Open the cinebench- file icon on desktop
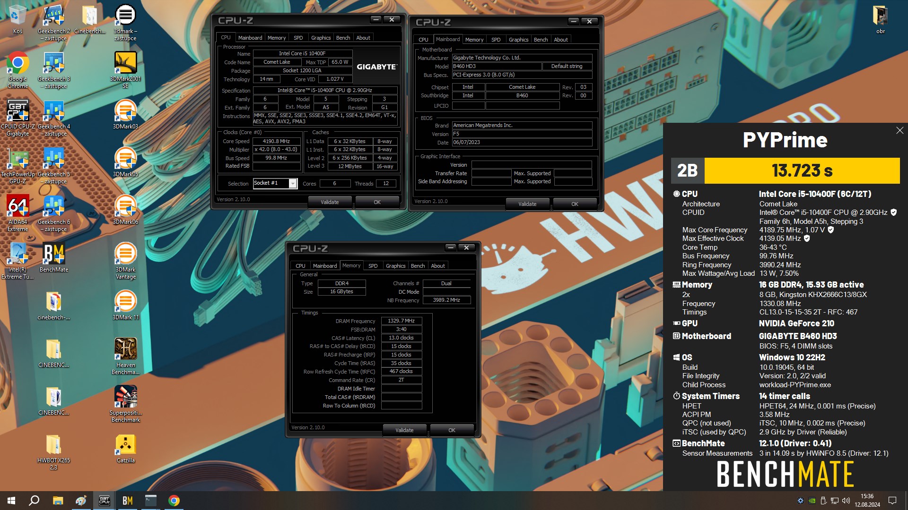The width and height of the screenshot is (908, 510). click(54, 306)
